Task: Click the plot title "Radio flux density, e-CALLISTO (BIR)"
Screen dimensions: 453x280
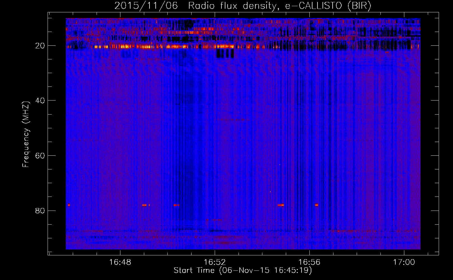Action: tap(279, 6)
